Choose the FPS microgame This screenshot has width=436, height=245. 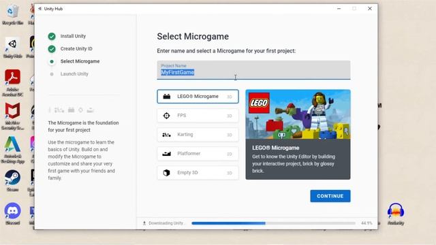point(198,116)
